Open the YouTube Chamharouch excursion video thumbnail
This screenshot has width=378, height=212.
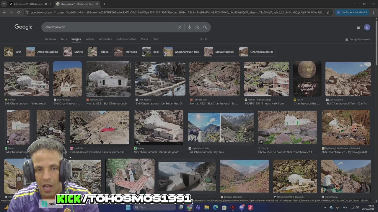(100, 127)
